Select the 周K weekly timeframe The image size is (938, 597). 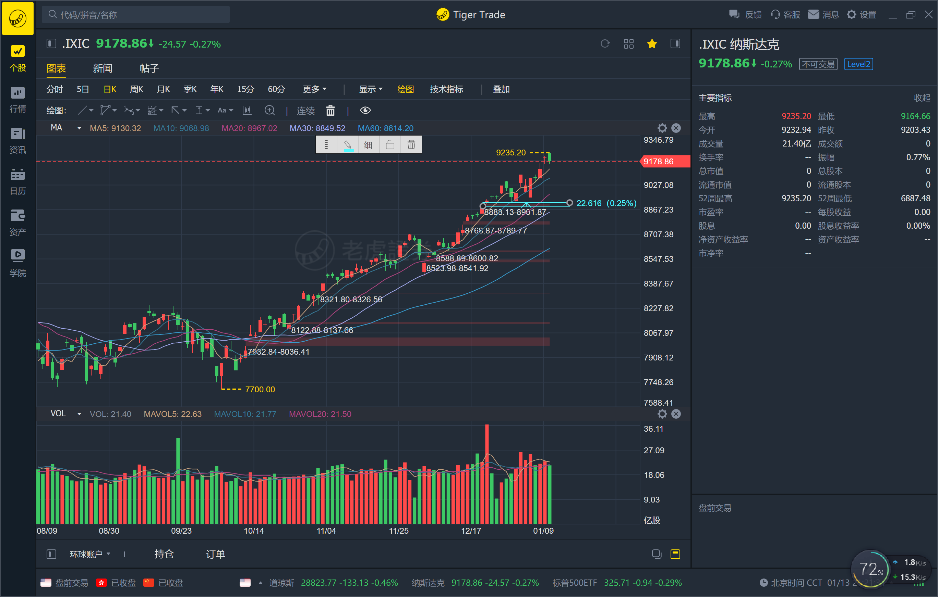(x=136, y=89)
